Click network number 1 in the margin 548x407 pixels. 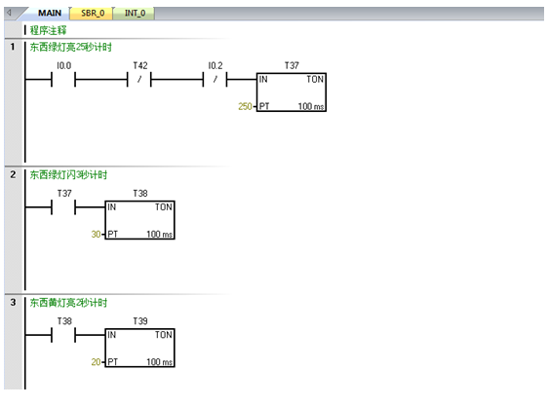(x=13, y=47)
